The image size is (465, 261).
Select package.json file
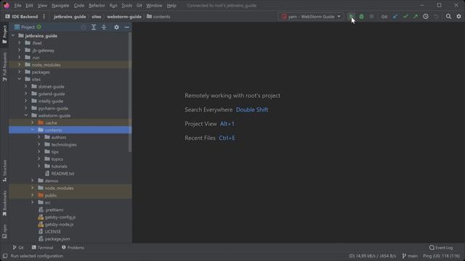point(57,239)
